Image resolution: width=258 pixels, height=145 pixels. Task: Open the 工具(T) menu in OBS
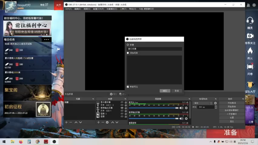pos(123,9)
